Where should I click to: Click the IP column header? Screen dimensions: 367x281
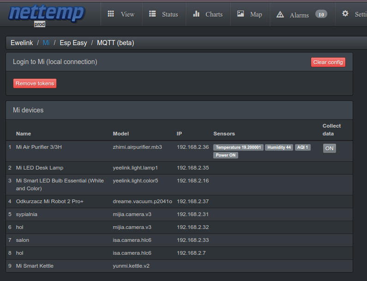179,134
